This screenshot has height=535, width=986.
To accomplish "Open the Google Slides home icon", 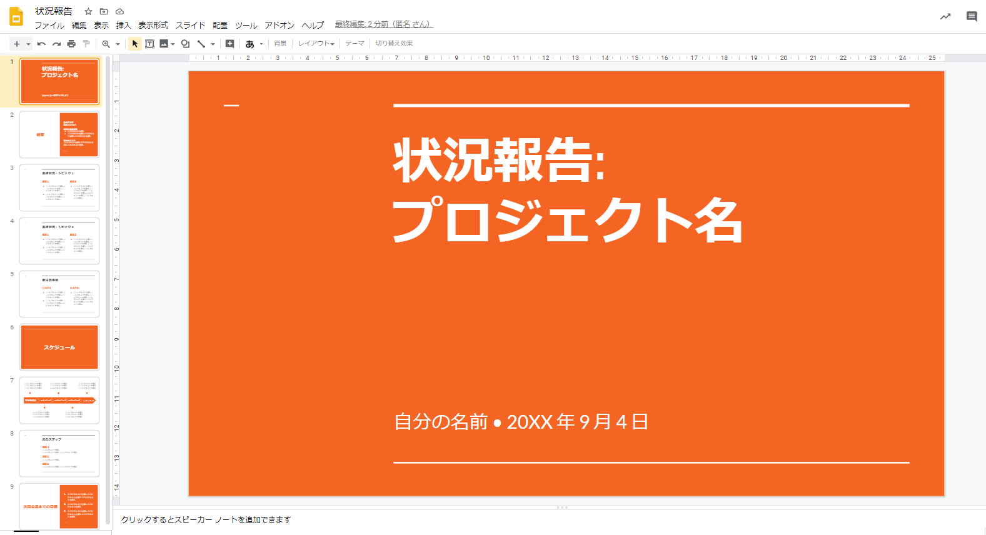I will pyautogui.click(x=16, y=17).
